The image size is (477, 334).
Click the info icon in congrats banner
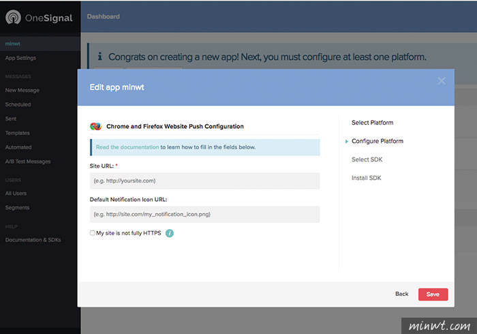pos(99,57)
